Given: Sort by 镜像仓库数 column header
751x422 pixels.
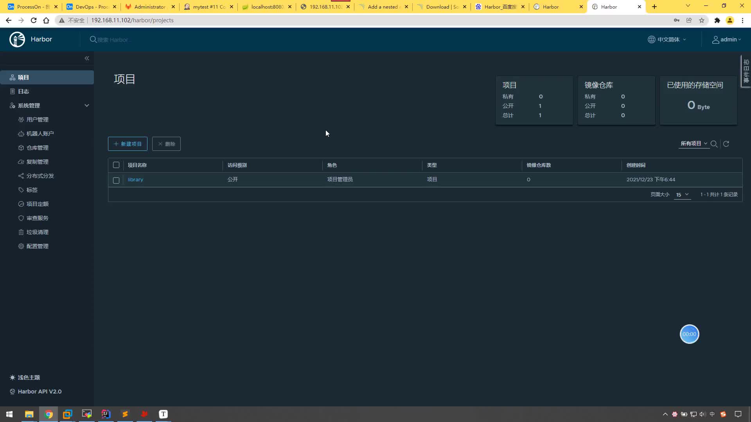Looking at the screenshot, I should (x=539, y=165).
